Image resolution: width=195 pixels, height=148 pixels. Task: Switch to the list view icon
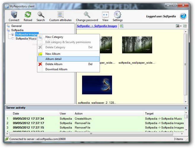(185, 26)
